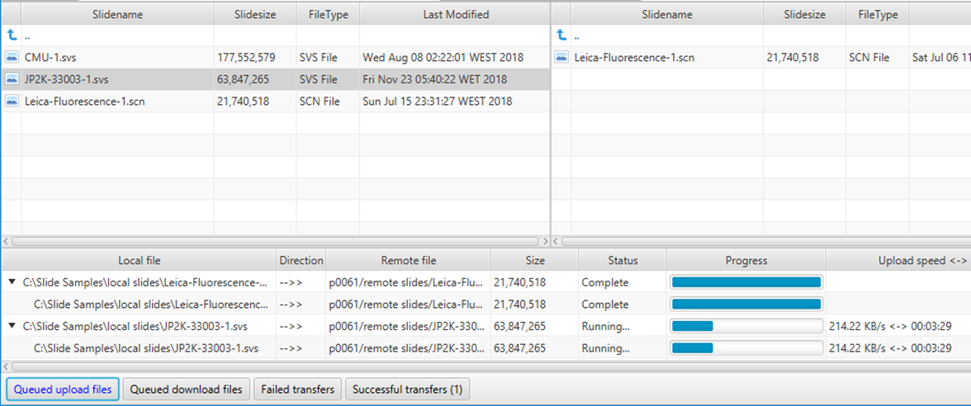This screenshot has width=971, height=406.
Task: Sort remote list by Slidename header
Action: click(666, 14)
